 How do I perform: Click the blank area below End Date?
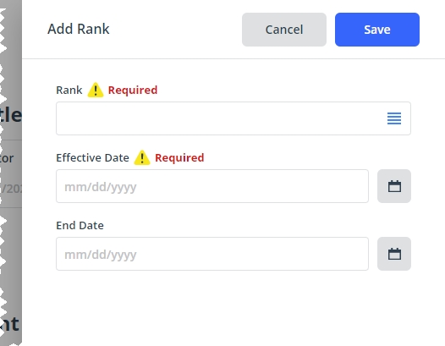pos(233,308)
